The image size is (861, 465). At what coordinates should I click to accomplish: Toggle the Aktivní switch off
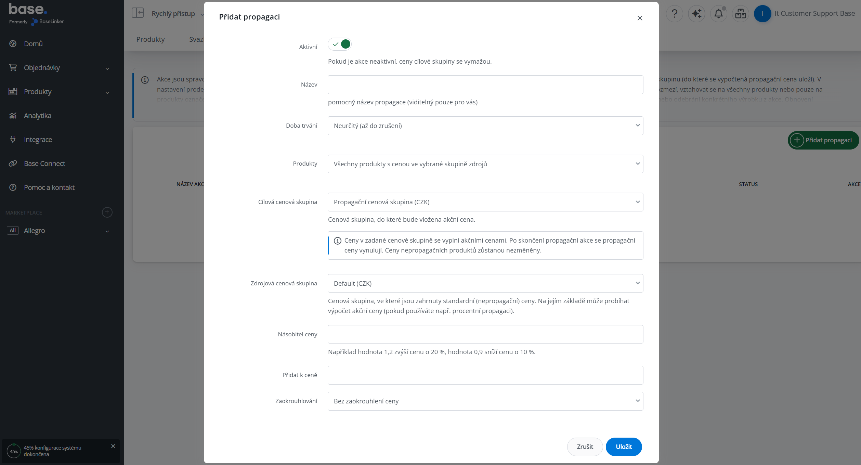click(340, 44)
